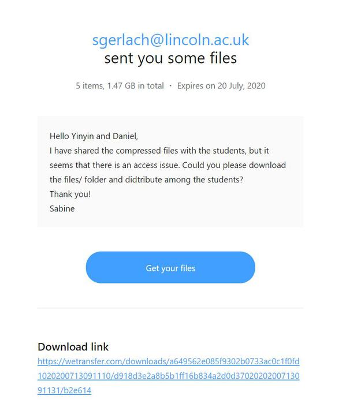Click the 'Expires on 20 July, 2020' text

point(221,86)
